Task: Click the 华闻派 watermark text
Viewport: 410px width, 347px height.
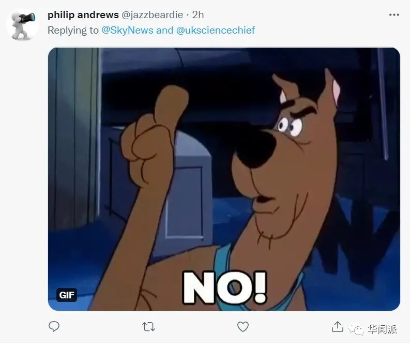Action: tap(382, 329)
